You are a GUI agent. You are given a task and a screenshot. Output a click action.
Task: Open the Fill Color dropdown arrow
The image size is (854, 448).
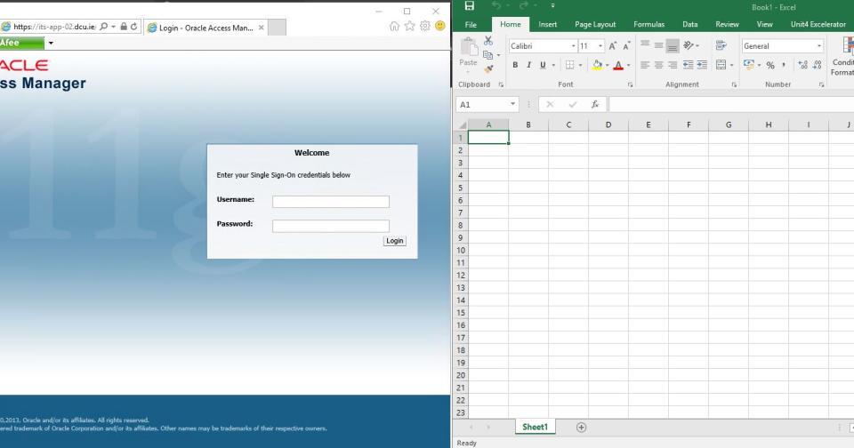(x=608, y=65)
